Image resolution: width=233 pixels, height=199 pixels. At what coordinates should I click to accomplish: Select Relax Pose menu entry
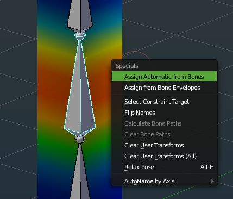click(x=164, y=167)
